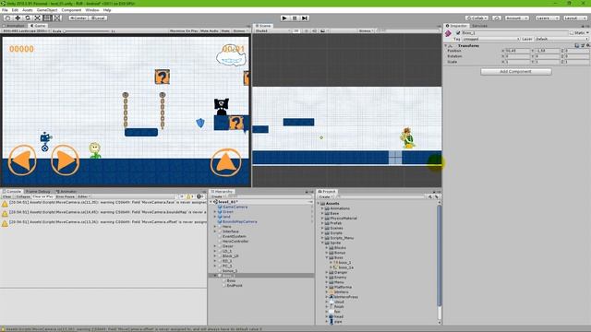This screenshot has height=332, width=591.
Task: Start Play mode
Action: (284, 18)
